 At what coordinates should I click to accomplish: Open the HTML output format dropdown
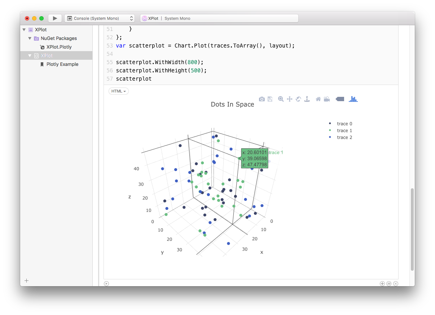click(x=118, y=91)
